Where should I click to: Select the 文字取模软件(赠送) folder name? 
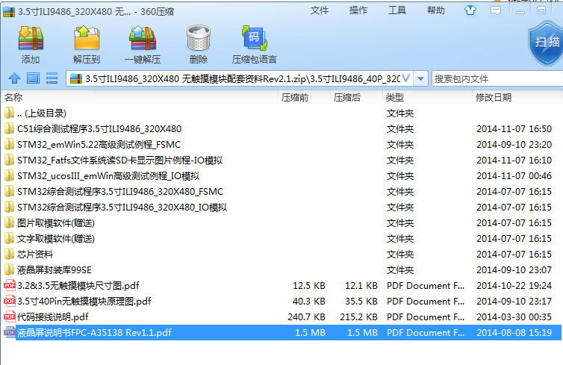click(x=56, y=239)
